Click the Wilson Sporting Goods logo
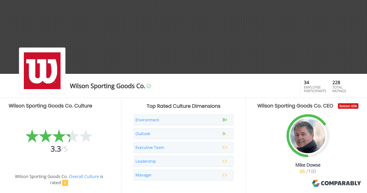This screenshot has height=193, width=367. tap(42, 70)
